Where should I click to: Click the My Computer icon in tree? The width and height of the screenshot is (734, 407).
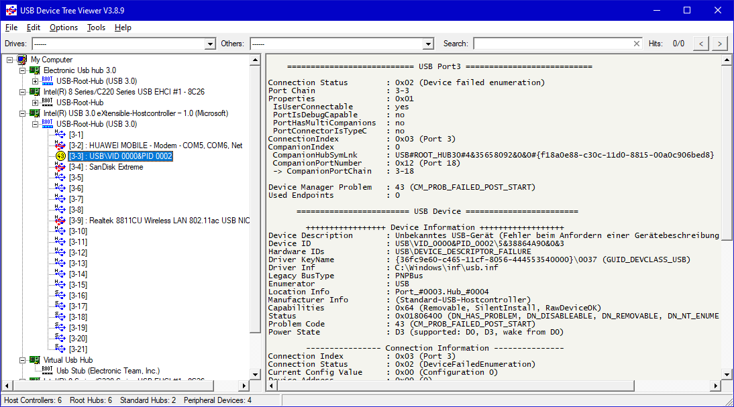22,60
